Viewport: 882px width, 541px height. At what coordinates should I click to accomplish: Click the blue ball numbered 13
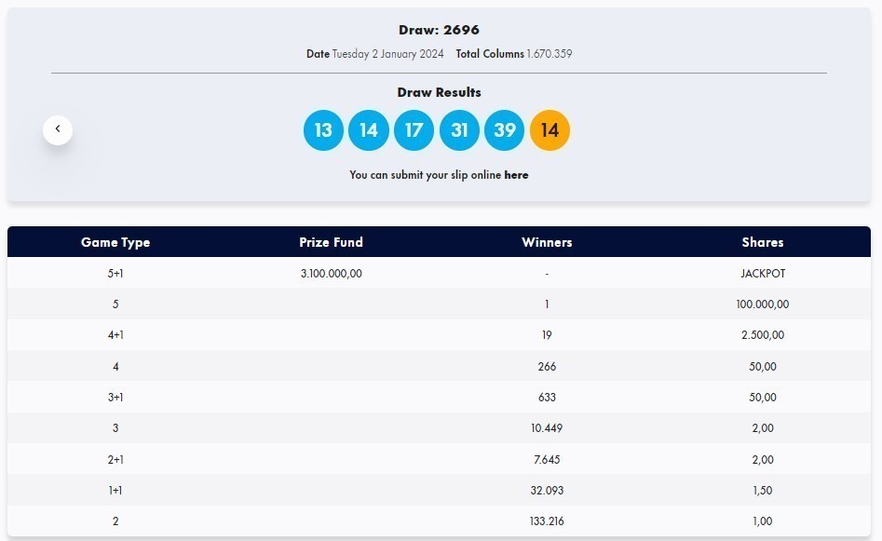[323, 130]
